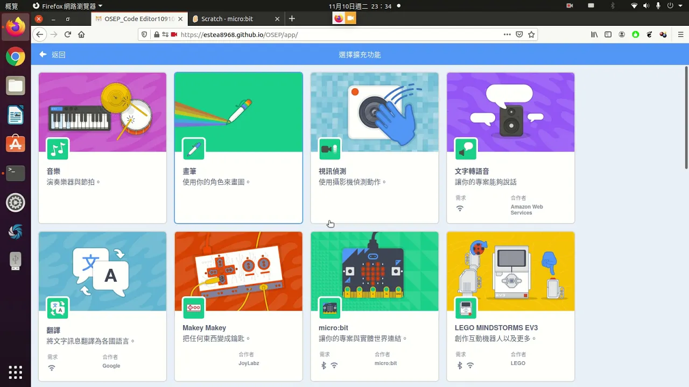The image size is (689, 387).
Task: Click the 視訊偵測 video sensing extension image
Action: click(x=375, y=112)
